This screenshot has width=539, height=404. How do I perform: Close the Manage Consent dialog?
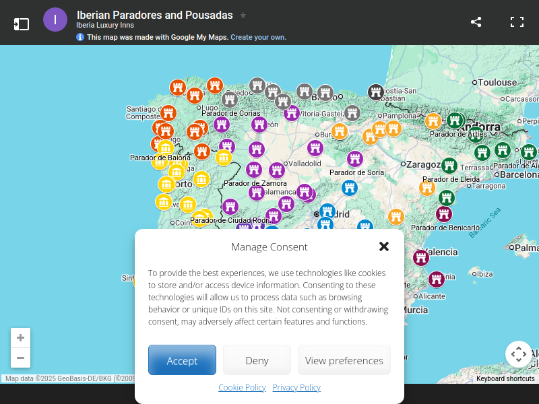click(x=384, y=246)
